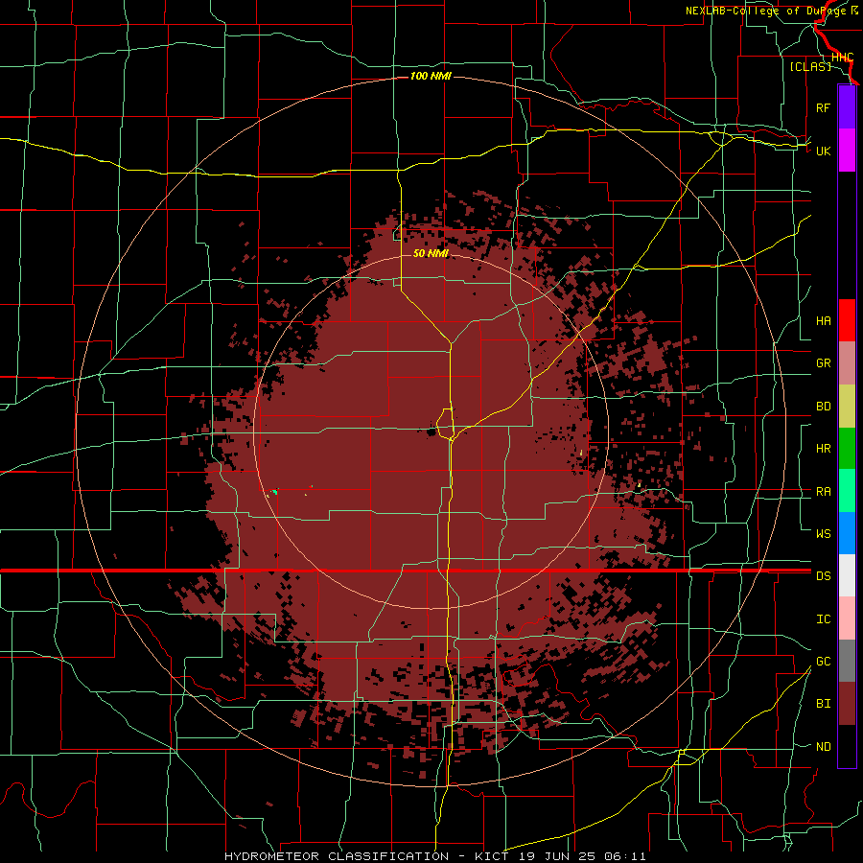863x863 pixels.
Task: Click the UK label in the legend
Action: [824, 151]
